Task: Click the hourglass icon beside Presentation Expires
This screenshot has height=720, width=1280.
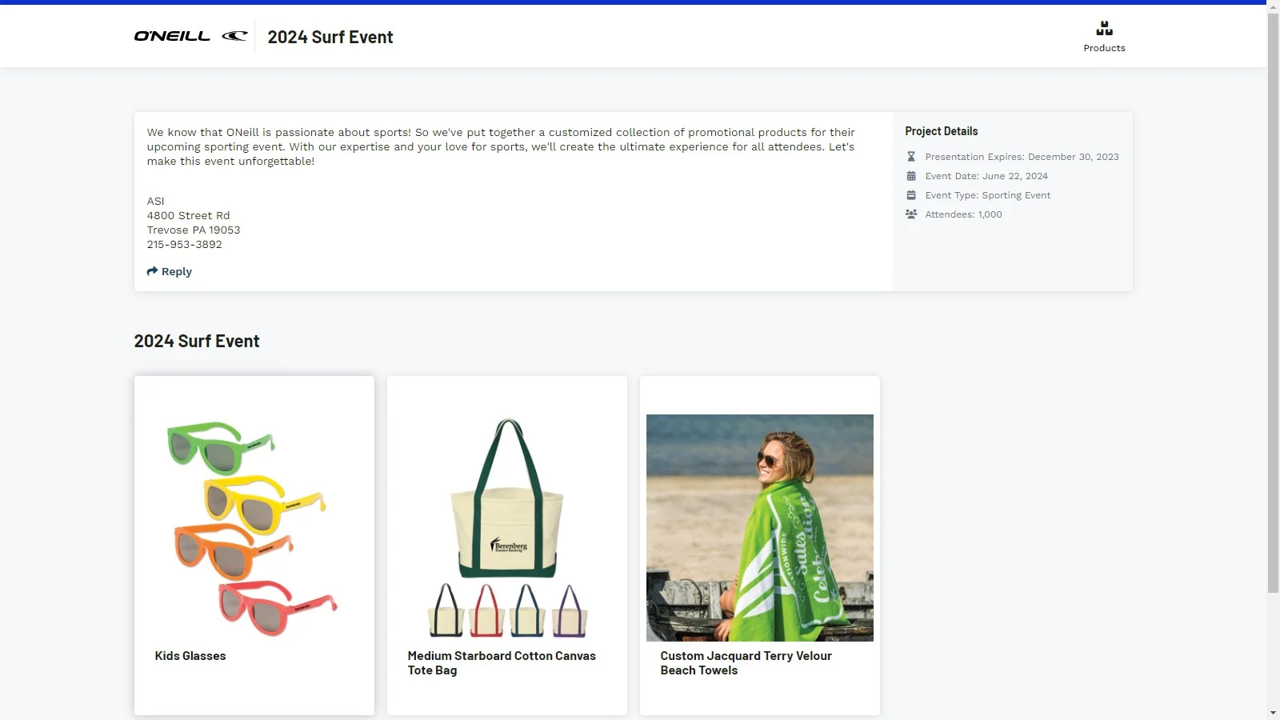Action: 910,157
